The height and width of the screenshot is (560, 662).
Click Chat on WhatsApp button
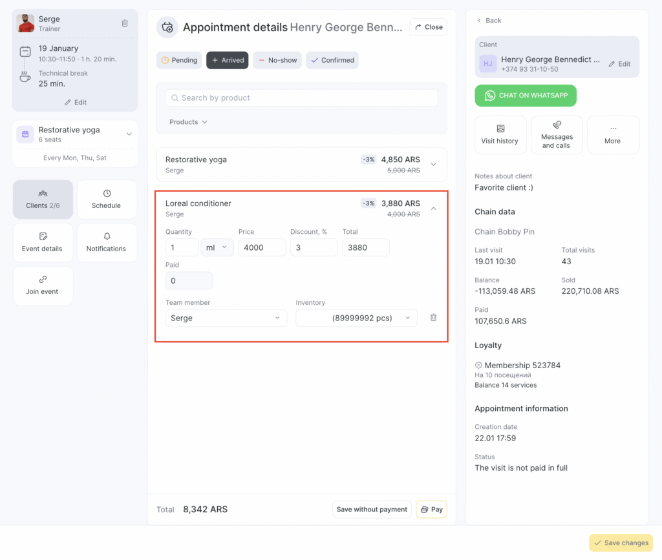pyautogui.click(x=526, y=96)
